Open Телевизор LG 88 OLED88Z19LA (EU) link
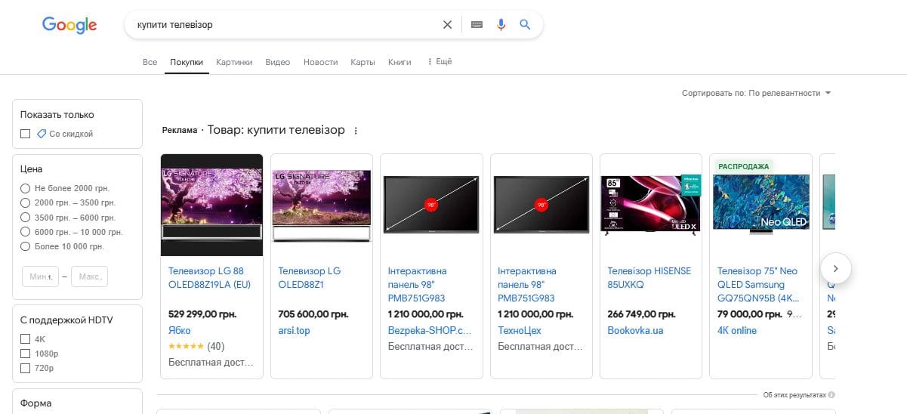 (210, 278)
